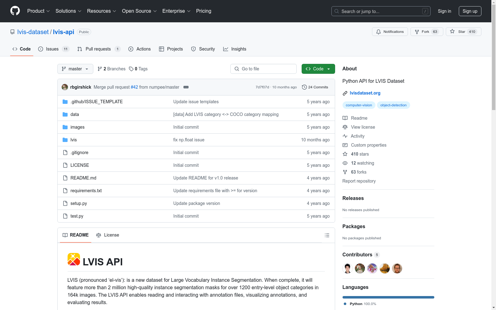Image resolution: width=496 pixels, height=310 pixels.
Task: Select the License tab above README
Action: [x=108, y=235]
